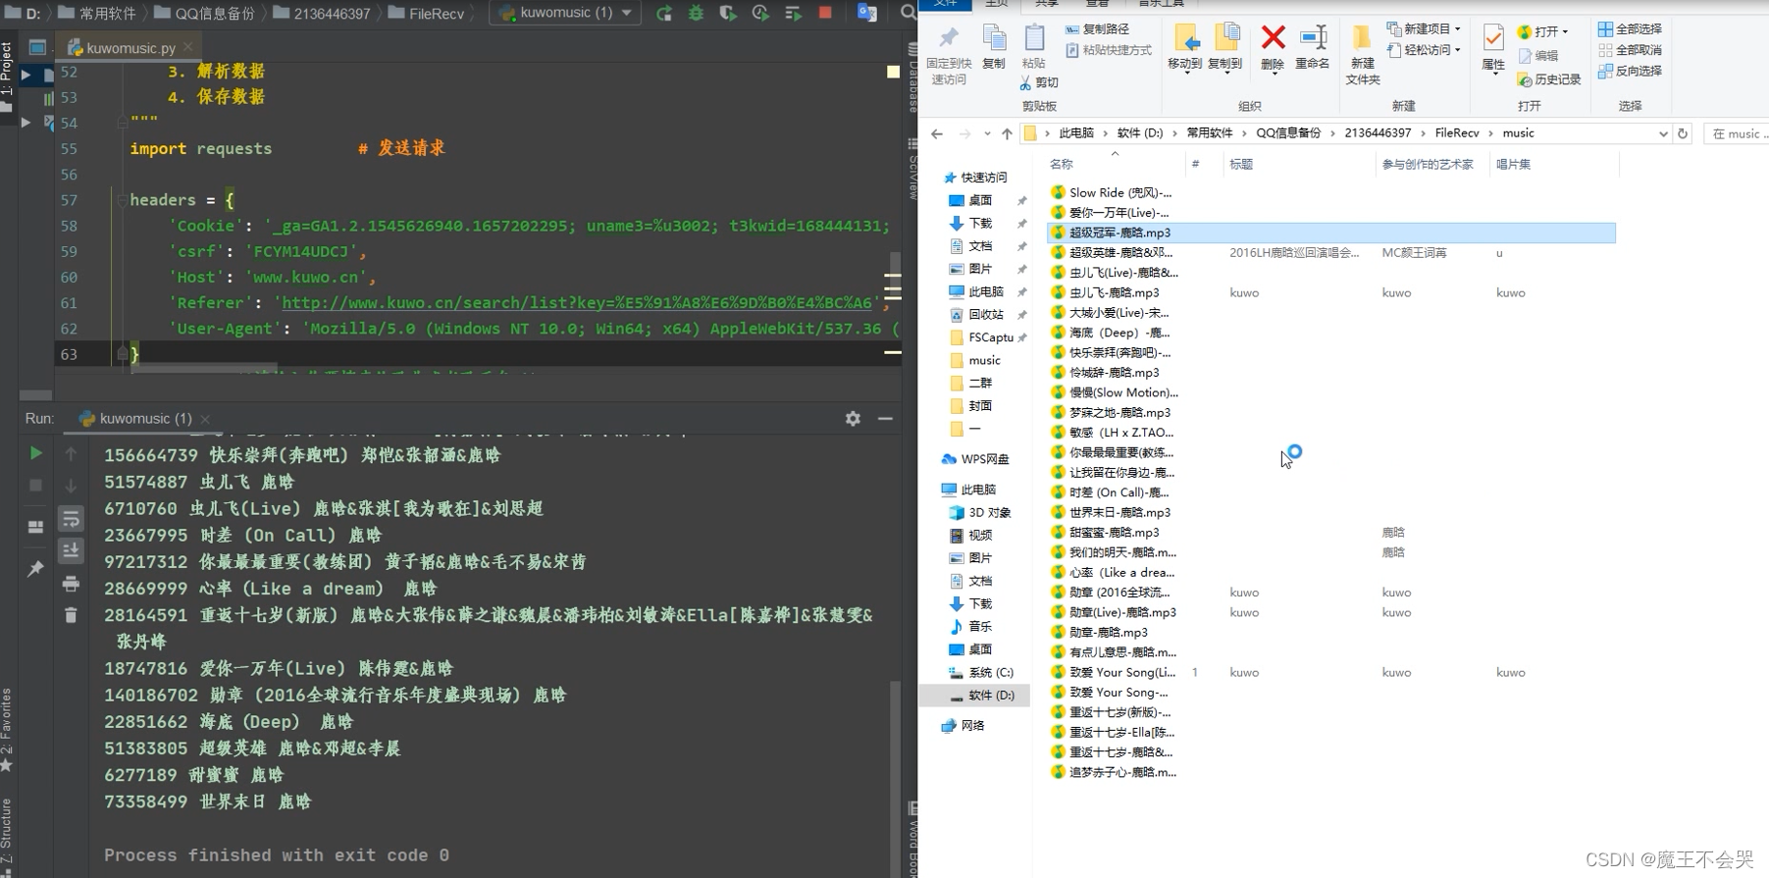Click the search music input field

[1738, 133]
